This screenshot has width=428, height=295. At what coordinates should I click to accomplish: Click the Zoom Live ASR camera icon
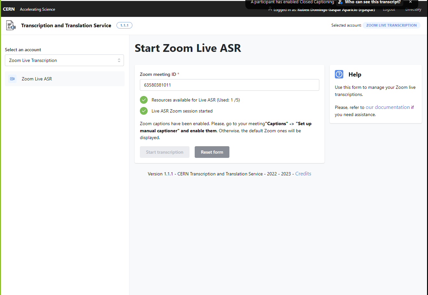(12, 79)
